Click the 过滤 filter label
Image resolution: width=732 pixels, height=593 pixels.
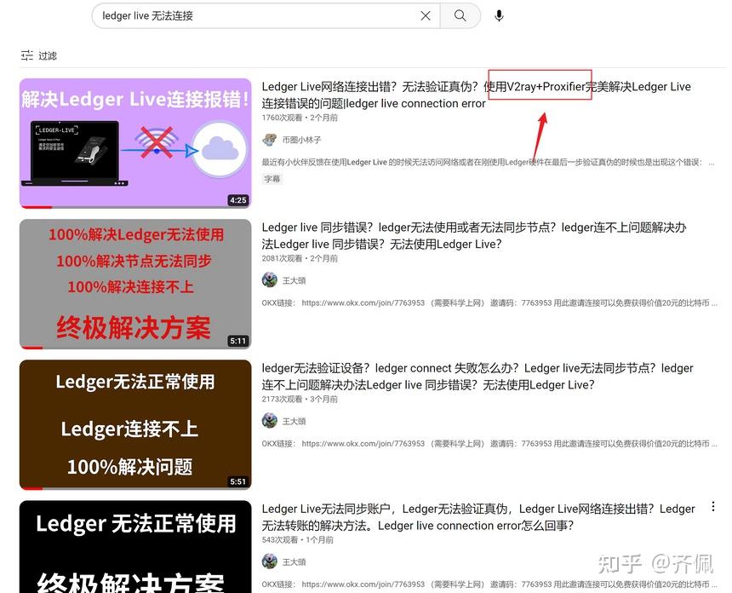click(x=46, y=55)
